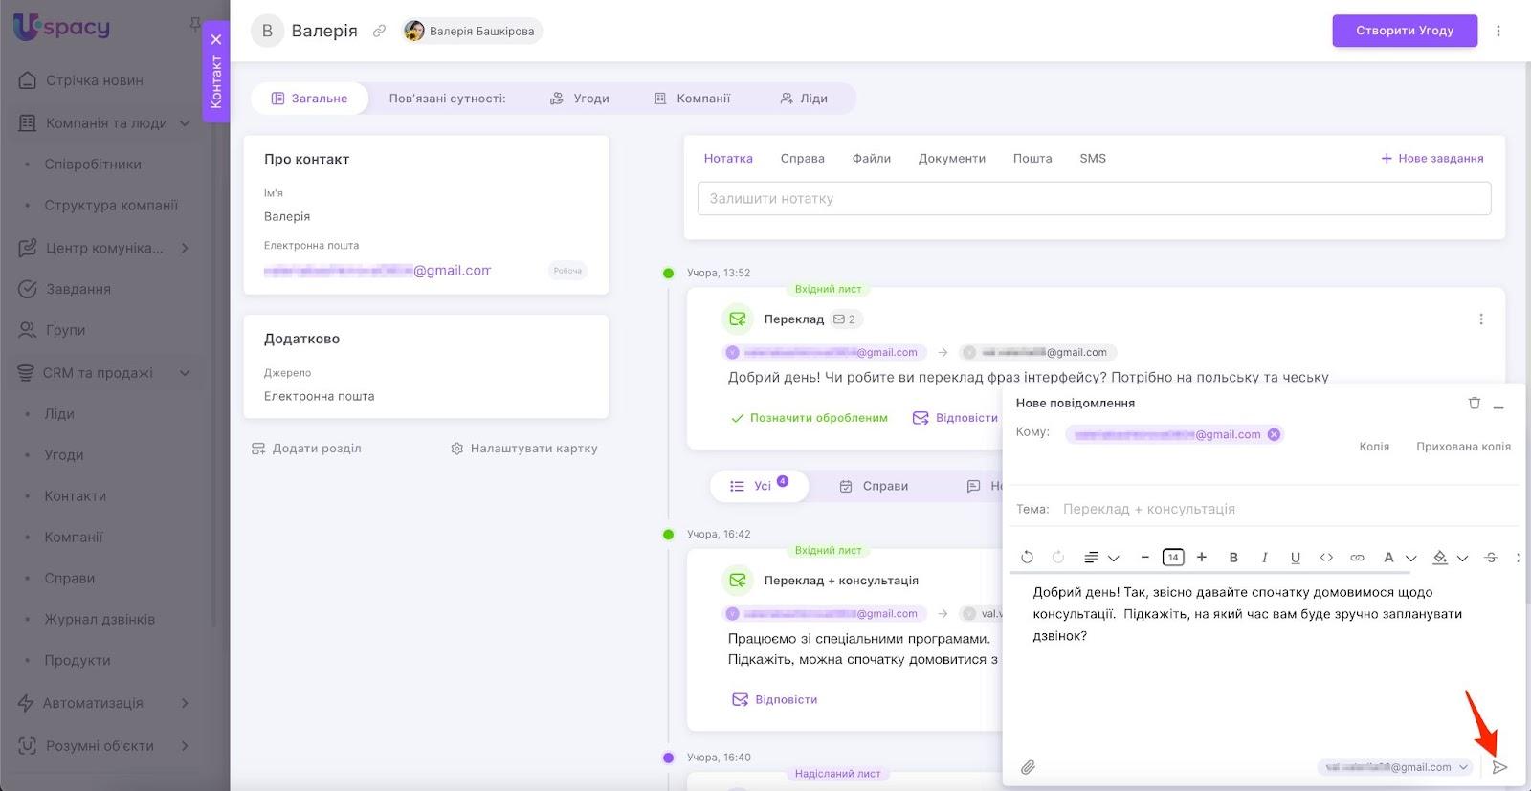This screenshot has height=791, width=1531.
Task: Open the text alignment dropdown arrow
Action: [1114, 558]
